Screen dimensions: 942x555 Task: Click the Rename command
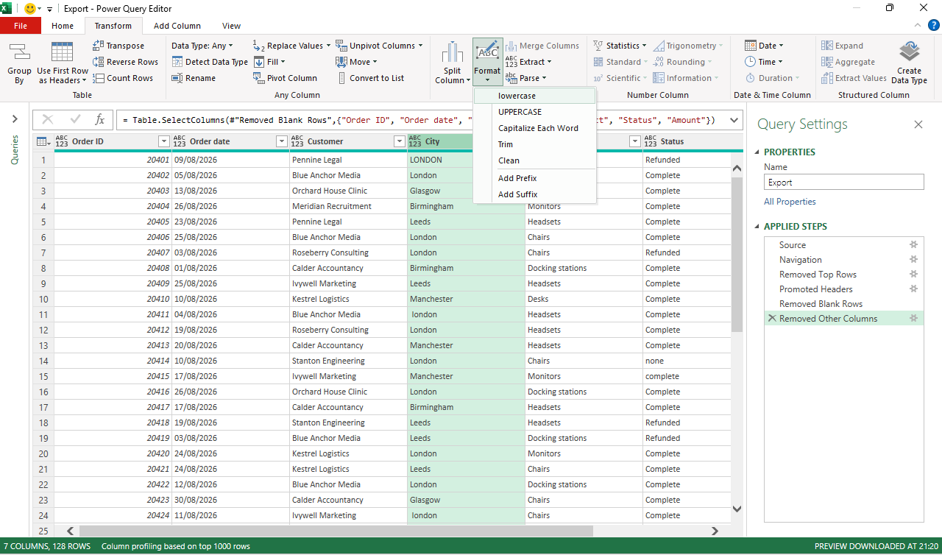(194, 78)
